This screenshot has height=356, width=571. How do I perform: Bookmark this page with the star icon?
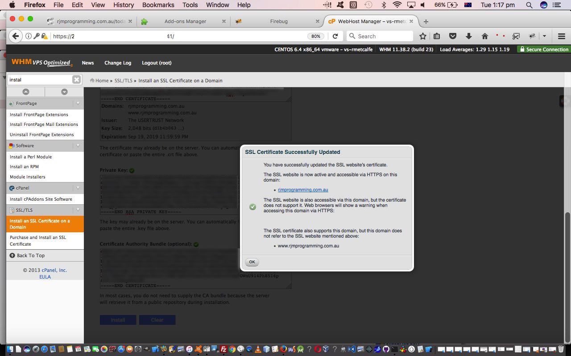[x=423, y=36]
